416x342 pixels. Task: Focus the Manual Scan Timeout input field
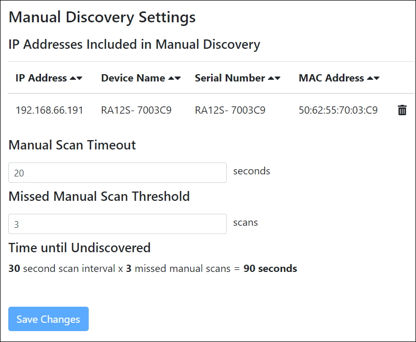pos(117,173)
